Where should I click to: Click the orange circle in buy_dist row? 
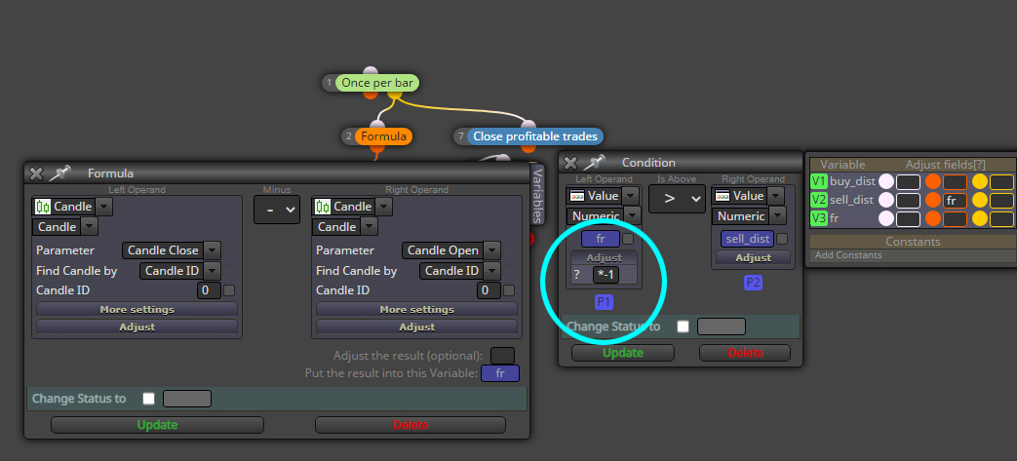click(x=933, y=182)
